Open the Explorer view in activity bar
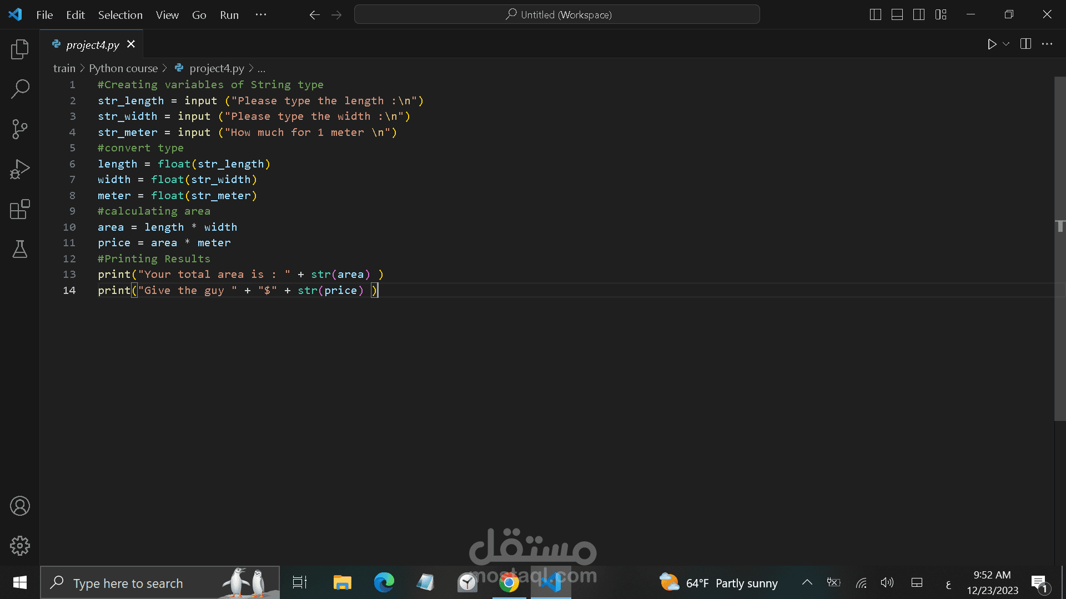The image size is (1066, 599). coord(20,49)
